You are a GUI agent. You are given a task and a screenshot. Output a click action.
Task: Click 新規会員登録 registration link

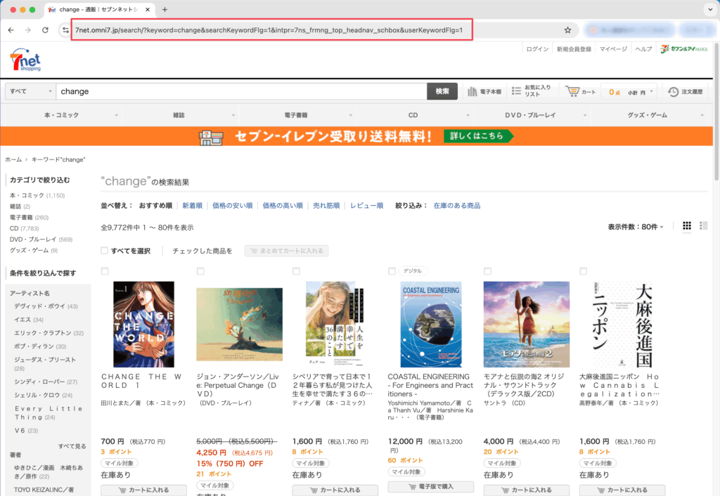[574, 49]
